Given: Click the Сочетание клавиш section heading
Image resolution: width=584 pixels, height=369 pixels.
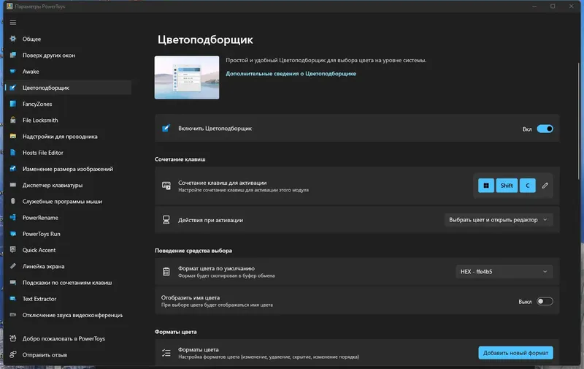Looking at the screenshot, I should tap(180, 159).
